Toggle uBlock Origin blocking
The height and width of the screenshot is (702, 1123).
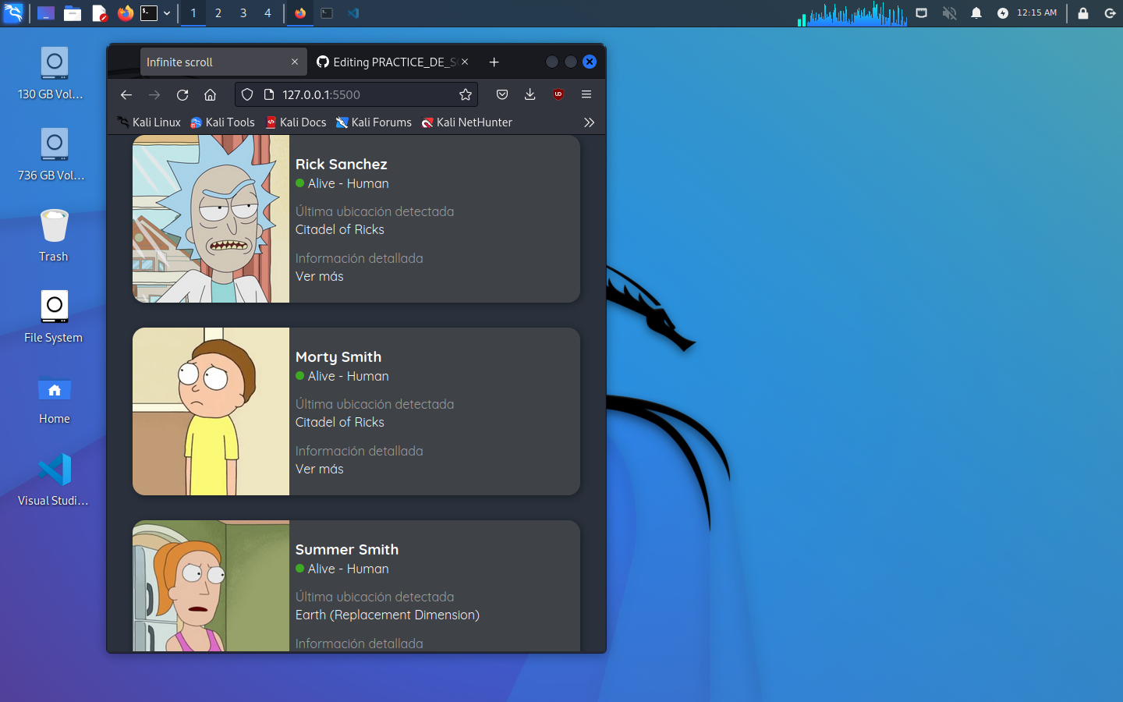tap(558, 94)
